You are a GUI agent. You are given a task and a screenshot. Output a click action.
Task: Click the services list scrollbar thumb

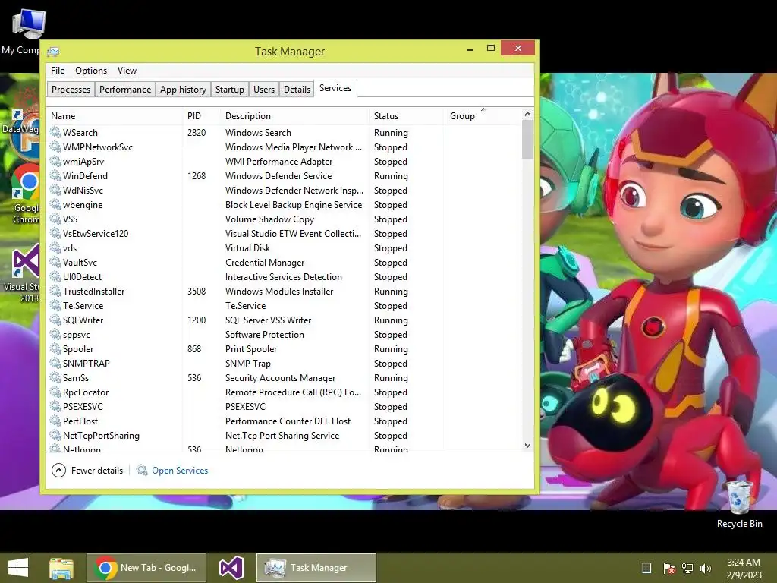[x=527, y=140]
